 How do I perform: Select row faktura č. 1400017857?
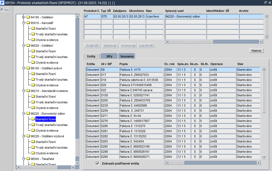pos(141,121)
